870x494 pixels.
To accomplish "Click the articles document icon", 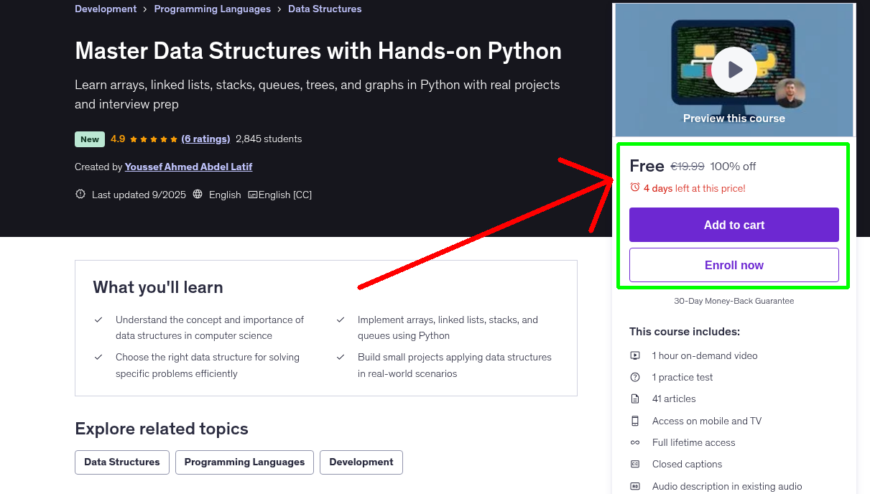I will 635,399.
